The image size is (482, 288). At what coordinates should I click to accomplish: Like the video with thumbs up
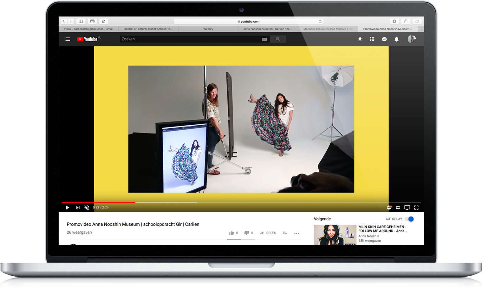tap(231, 233)
